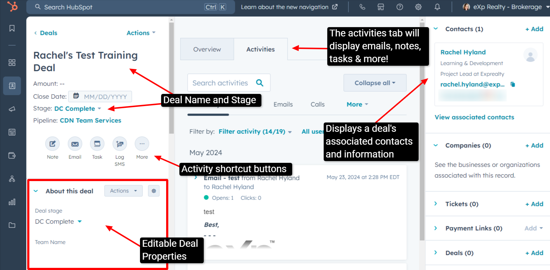Open the Content icon in the sidebar

tap(12, 132)
